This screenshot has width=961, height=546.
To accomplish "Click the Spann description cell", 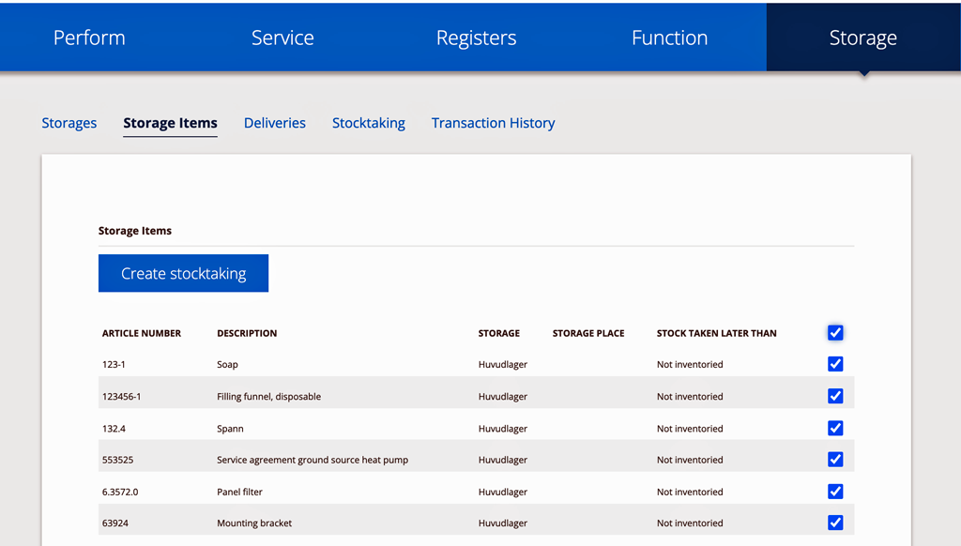I will pos(231,429).
